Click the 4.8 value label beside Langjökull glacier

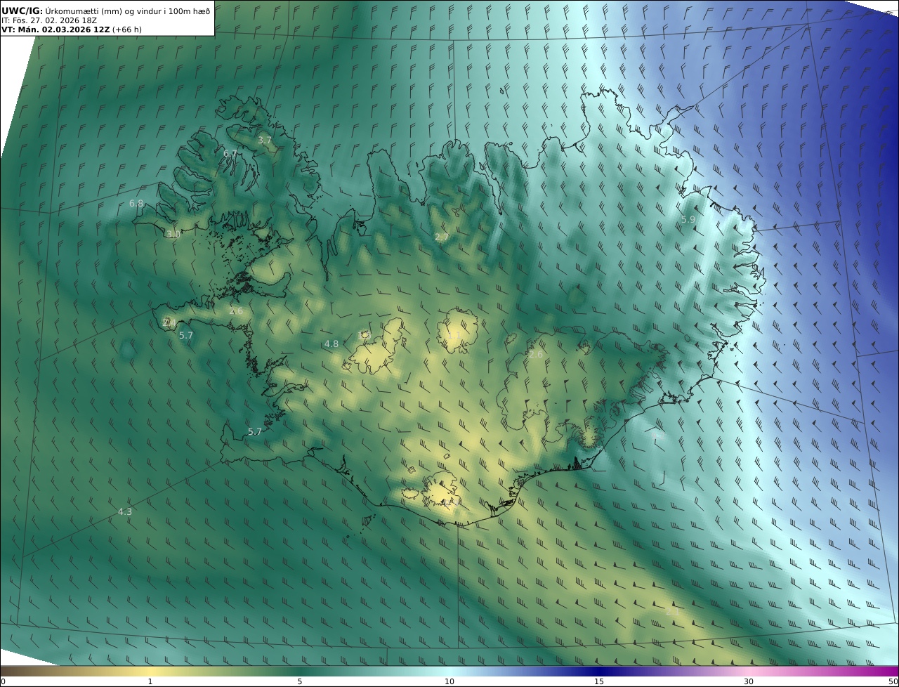[x=332, y=344]
